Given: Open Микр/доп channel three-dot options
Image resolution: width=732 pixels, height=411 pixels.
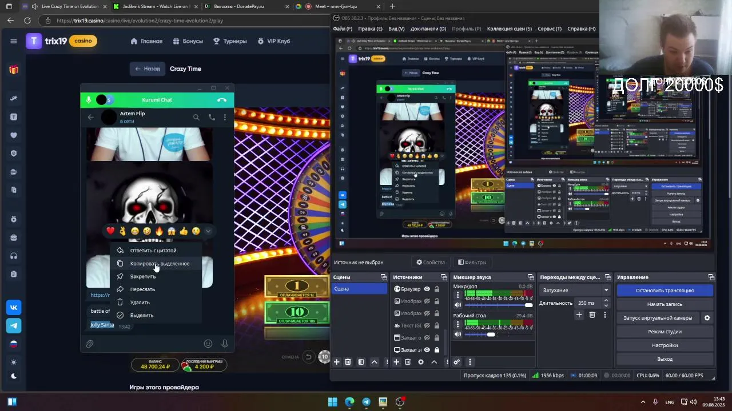Looking at the screenshot, I should pyautogui.click(x=457, y=295).
